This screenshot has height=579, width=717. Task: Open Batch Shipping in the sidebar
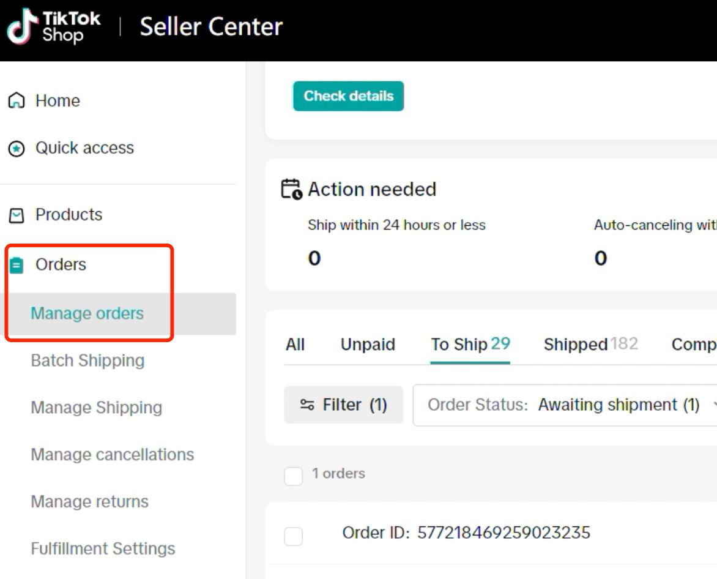88,360
